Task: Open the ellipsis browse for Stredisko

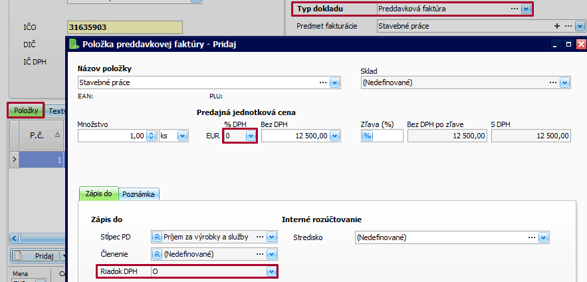Action: [532, 237]
